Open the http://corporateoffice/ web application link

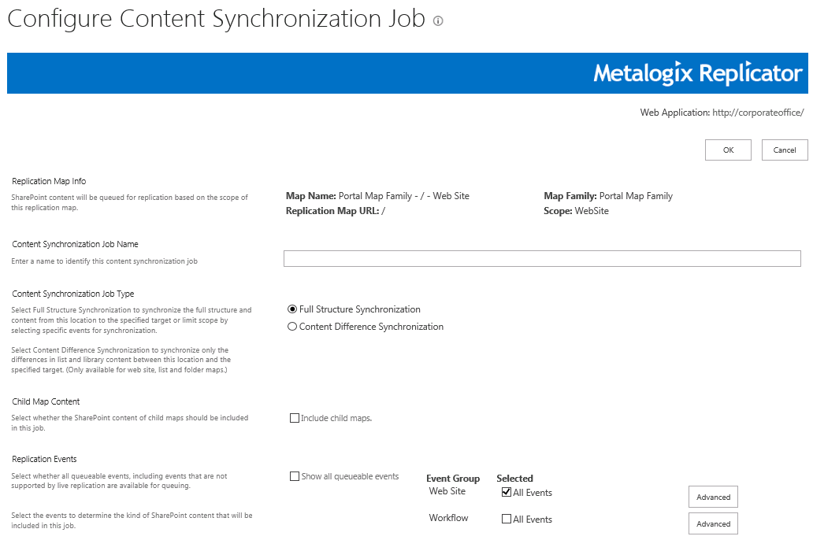click(x=757, y=113)
